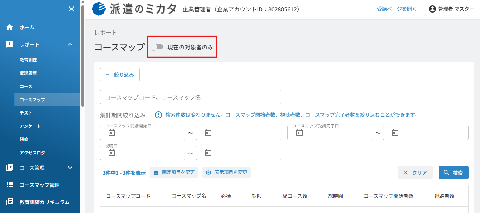Viewport: 480px width, 213px height.
Task: Click the クリア button
Action: coord(415,173)
